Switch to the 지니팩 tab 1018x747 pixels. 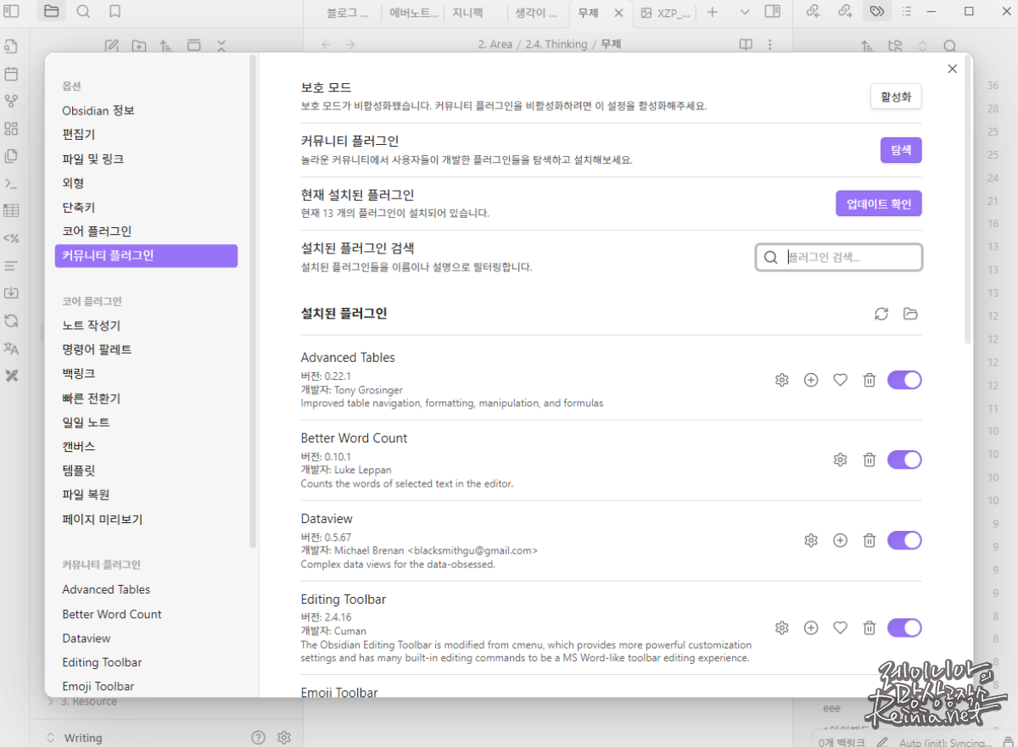[x=467, y=13]
